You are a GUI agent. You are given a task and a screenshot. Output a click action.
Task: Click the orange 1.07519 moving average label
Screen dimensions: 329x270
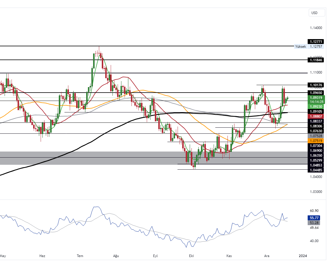316,141
